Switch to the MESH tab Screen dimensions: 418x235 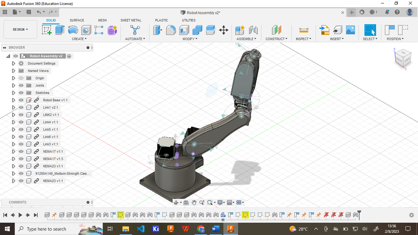point(103,20)
